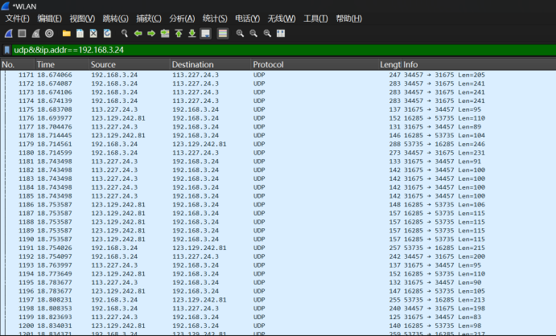Jump to the first packet
This screenshot has width=556, height=336.
point(179,33)
